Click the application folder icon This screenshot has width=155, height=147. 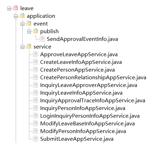22,16
